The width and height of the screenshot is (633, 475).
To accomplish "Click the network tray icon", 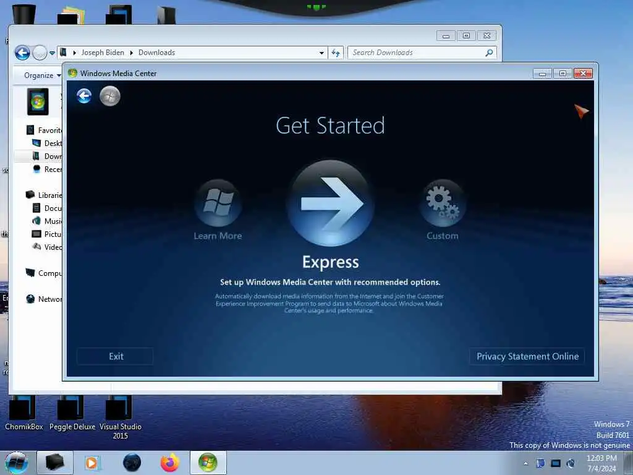I will click(556, 463).
